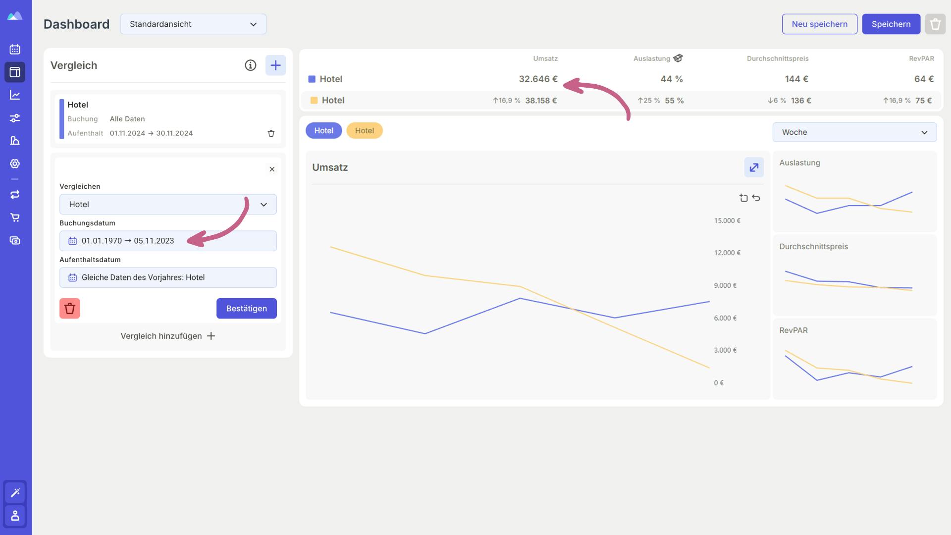Open the hexagon gear icon in the sidebar
The image size is (951, 535).
pyautogui.click(x=15, y=163)
